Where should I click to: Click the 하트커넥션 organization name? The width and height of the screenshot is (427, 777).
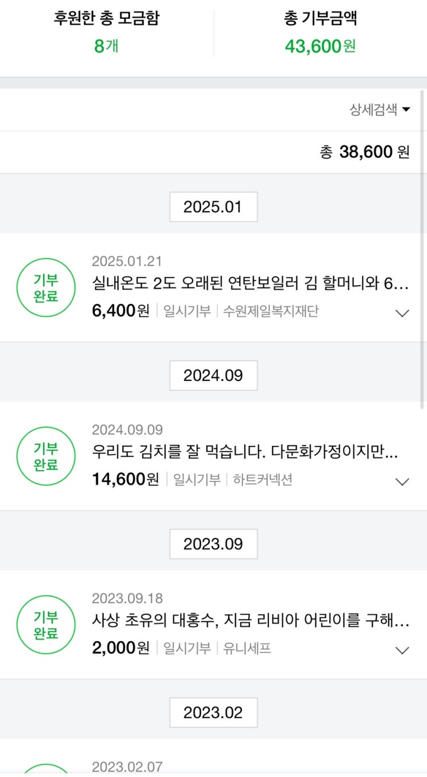[x=263, y=480]
